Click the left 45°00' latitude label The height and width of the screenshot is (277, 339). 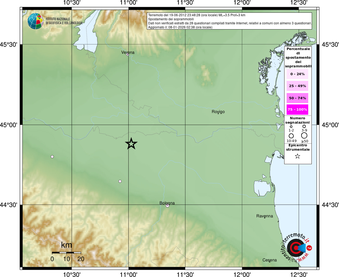click(x=9, y=125)
